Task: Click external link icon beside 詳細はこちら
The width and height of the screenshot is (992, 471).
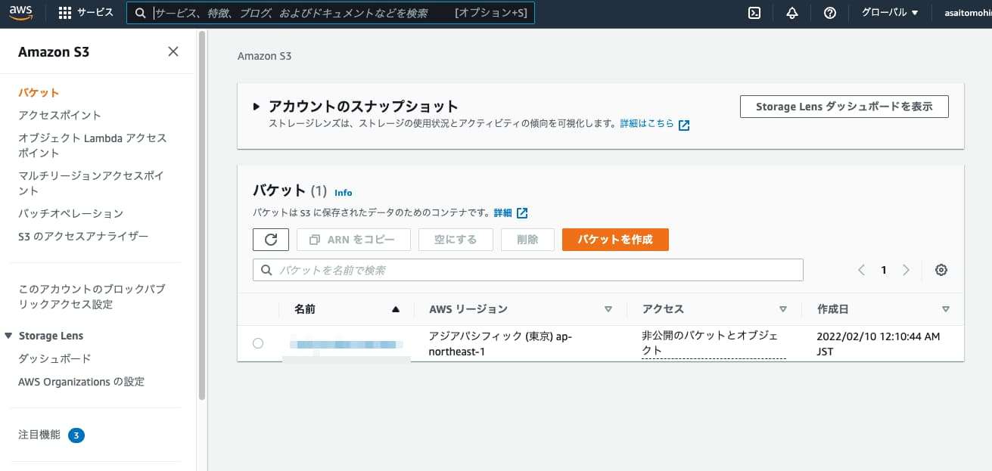Action: click(684, 125)
